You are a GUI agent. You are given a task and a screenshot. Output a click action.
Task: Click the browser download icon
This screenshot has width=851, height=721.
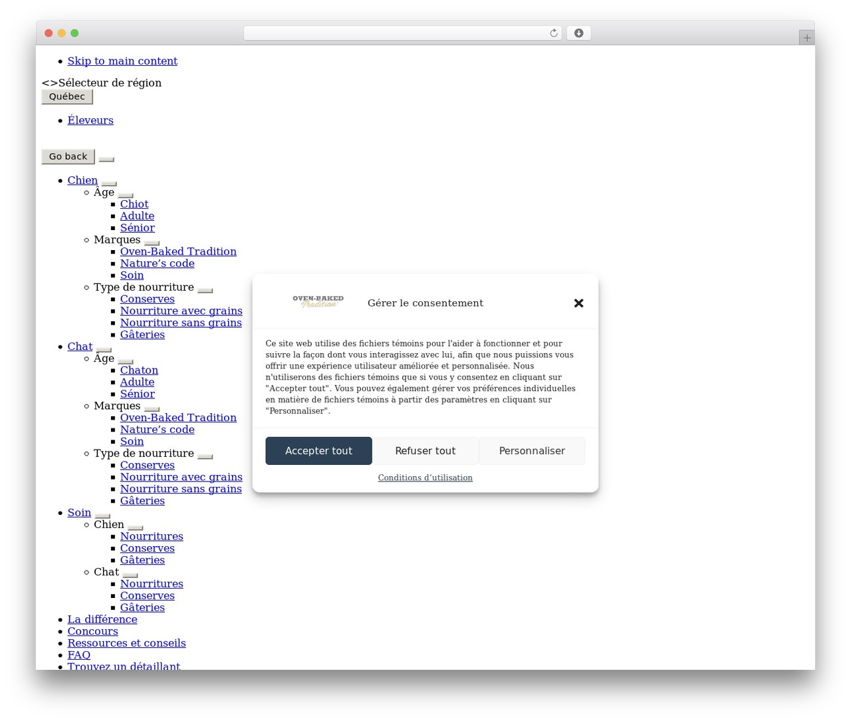(578, 33)
